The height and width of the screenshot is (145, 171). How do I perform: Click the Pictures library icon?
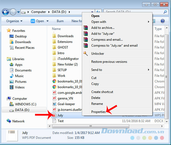[x=12, y=82]
